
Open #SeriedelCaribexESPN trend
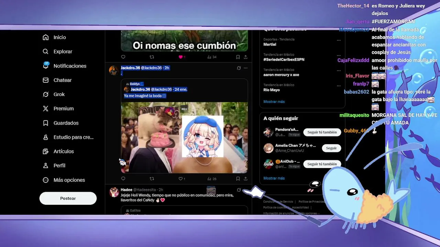click(284, 59)
